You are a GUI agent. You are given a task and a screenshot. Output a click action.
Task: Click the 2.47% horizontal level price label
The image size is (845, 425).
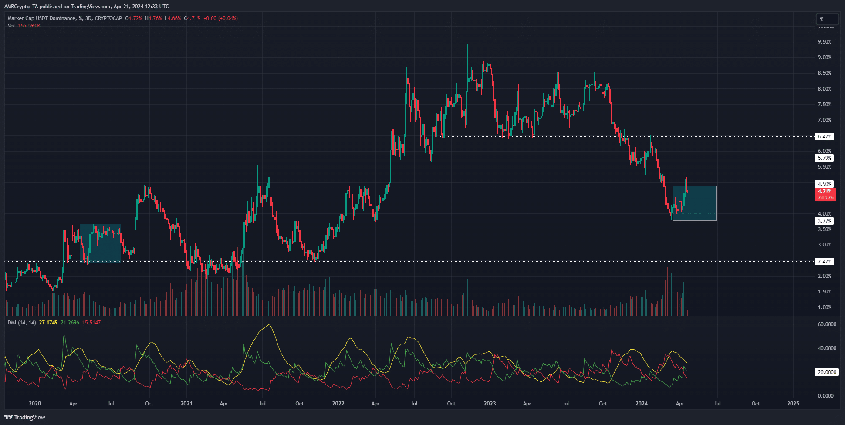[x=824, y=262]
